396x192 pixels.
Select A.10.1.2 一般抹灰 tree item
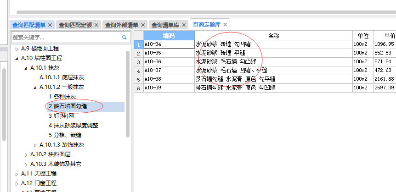click(x=62, y=87)
